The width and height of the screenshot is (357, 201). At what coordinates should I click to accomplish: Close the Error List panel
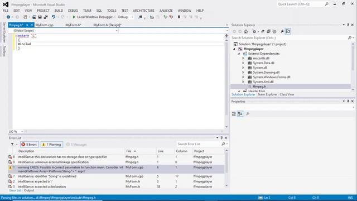click(226, 138)
